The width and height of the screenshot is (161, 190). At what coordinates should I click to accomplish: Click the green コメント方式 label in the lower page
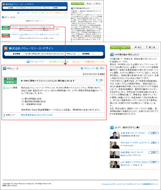[120, 47]
